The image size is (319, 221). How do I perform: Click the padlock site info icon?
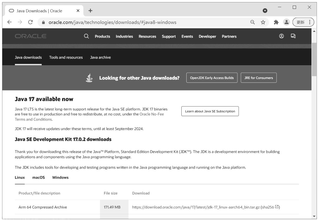[44, 22]
